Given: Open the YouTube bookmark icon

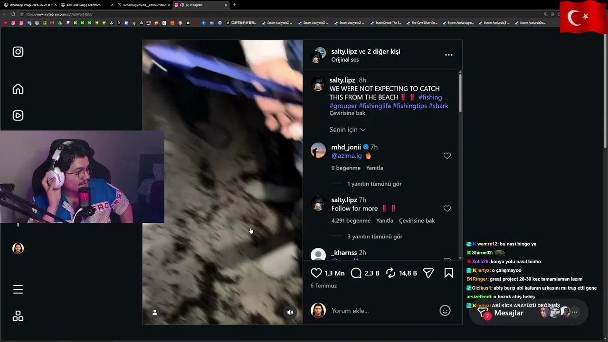Looking at the screenshot, I should coord(5,23).
